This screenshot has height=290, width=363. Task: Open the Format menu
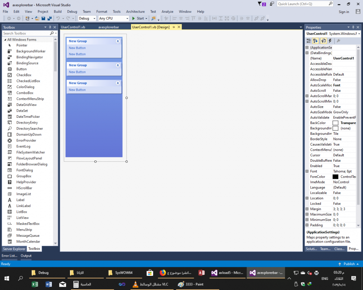(102, 12)
